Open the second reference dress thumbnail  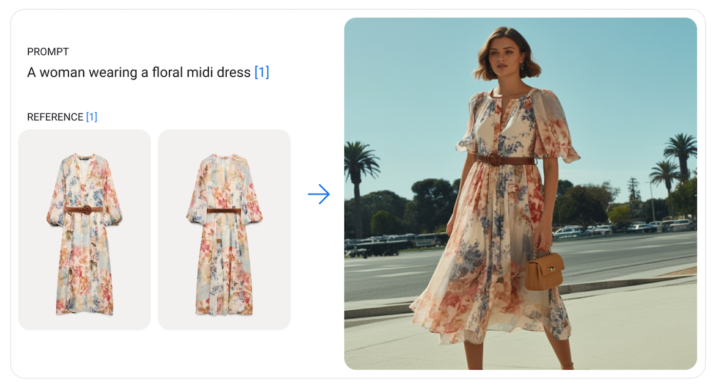tap(224, 229)
